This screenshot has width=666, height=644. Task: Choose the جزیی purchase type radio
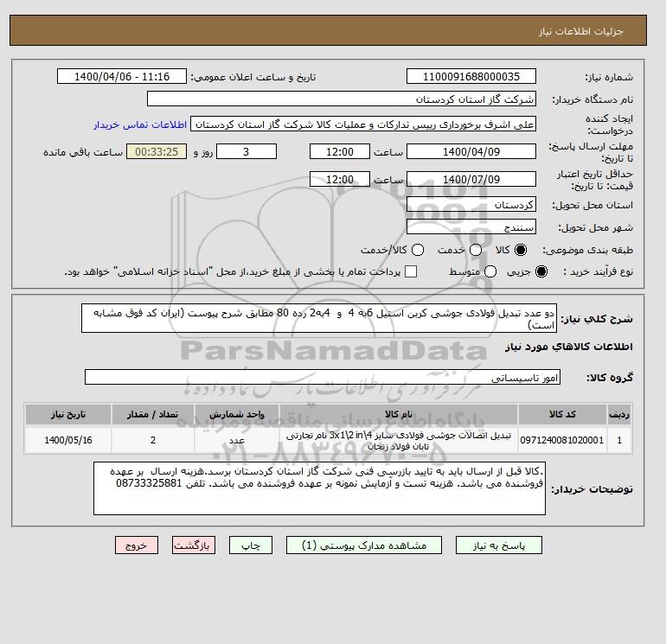541,271
